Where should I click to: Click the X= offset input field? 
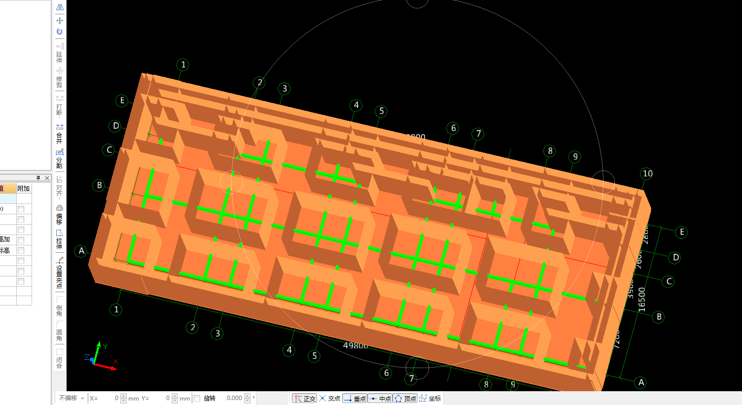(109, 398)
